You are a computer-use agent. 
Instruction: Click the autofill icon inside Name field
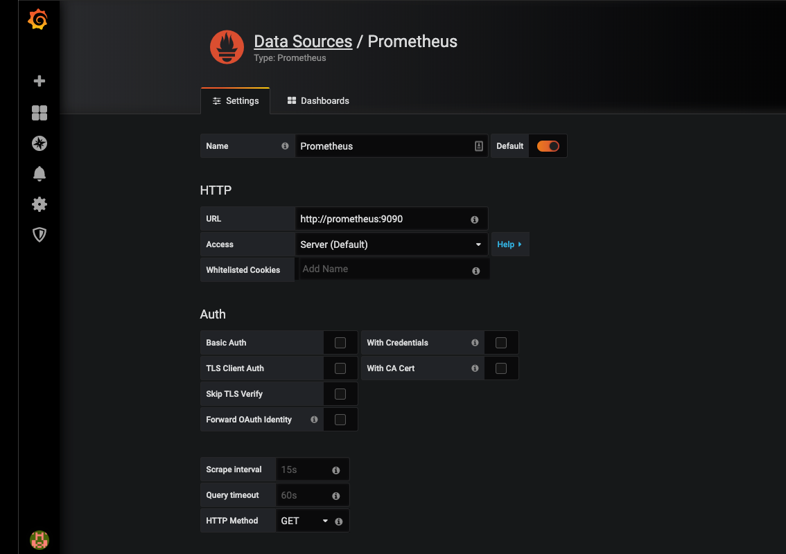point(479,145)
